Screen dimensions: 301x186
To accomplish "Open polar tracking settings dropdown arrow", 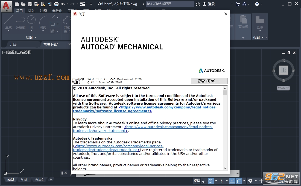I will coord(216,181).
